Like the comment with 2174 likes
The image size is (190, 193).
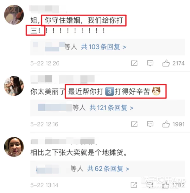(166, 63)
